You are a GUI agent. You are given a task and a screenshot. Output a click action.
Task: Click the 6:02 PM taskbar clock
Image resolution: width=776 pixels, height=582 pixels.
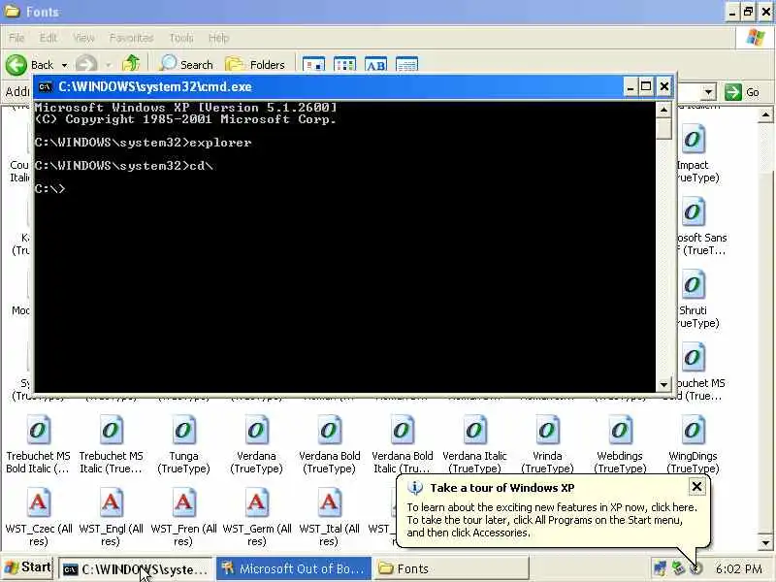(739, 569)
